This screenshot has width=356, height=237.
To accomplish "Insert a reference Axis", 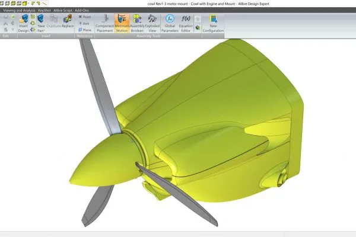I will click(84, 23).
